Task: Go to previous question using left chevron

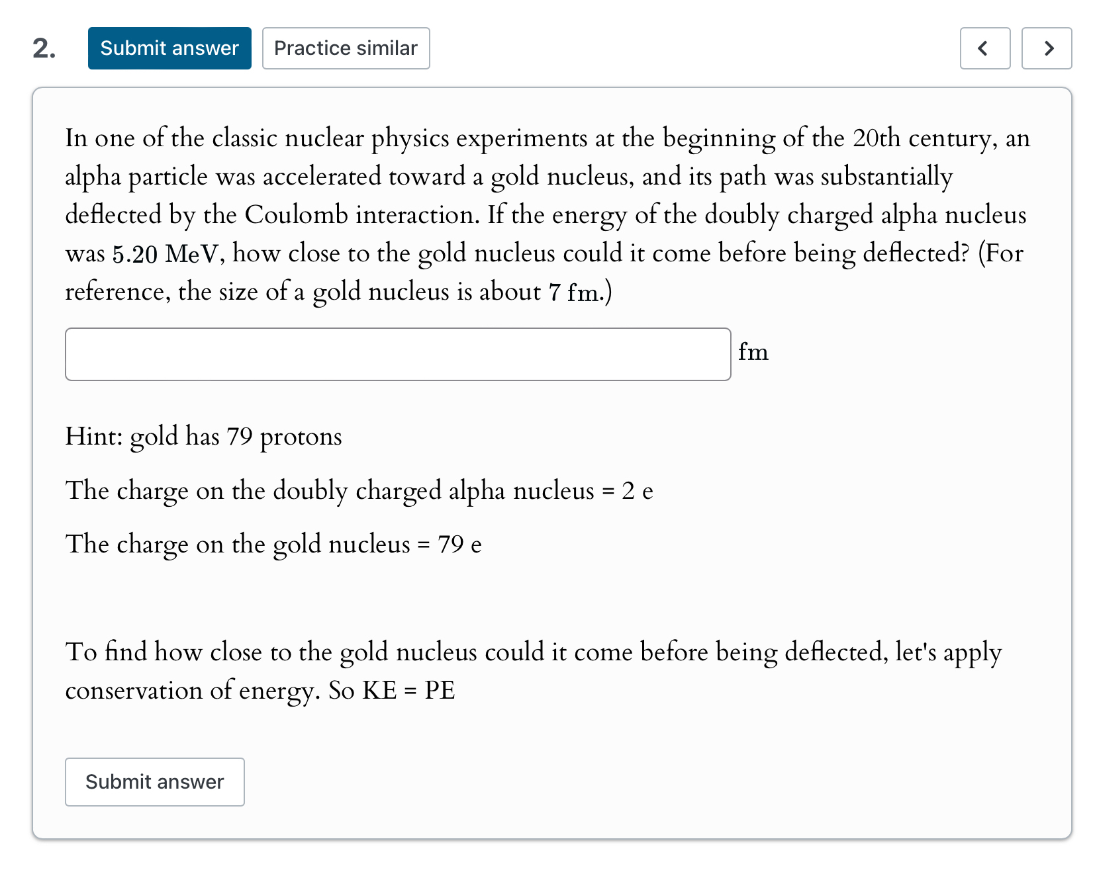Action: click(x=985, y=48)
